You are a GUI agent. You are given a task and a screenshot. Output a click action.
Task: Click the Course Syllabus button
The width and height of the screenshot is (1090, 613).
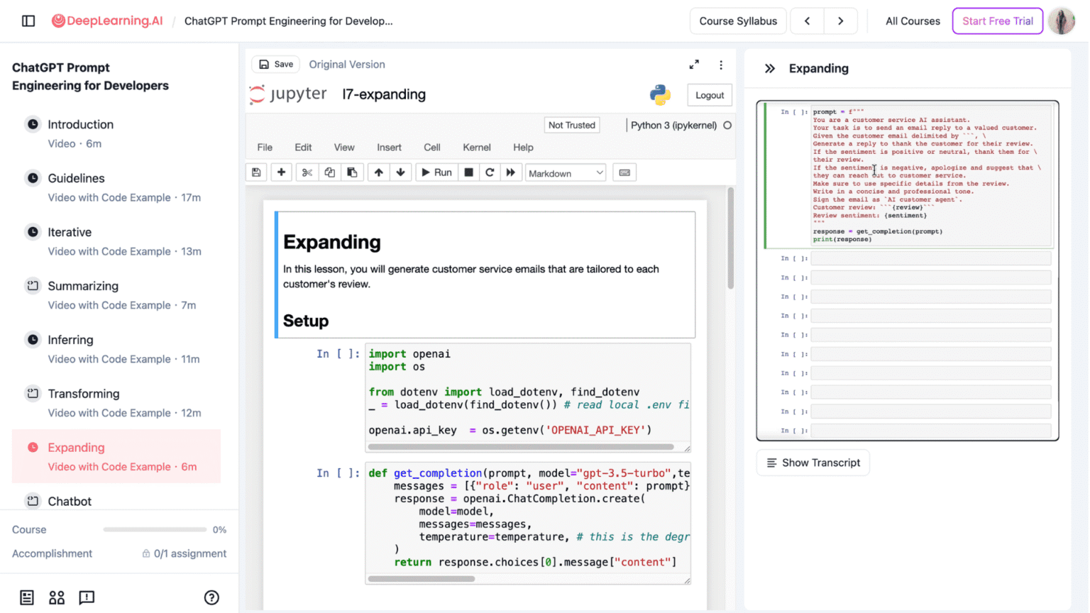pyautogui.click(x=738, y=21)
